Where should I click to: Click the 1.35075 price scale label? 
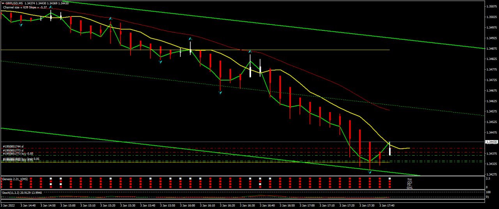point(490,7)
